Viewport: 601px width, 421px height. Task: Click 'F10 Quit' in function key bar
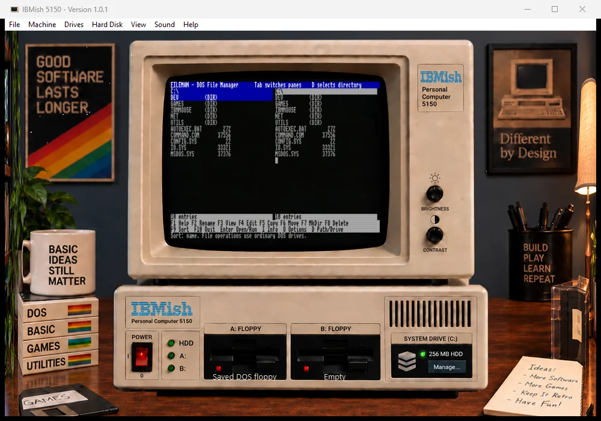coord(204,229)
